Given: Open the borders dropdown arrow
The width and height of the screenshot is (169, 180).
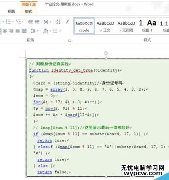Looking at the screenshot, I should tap(60, 31).
